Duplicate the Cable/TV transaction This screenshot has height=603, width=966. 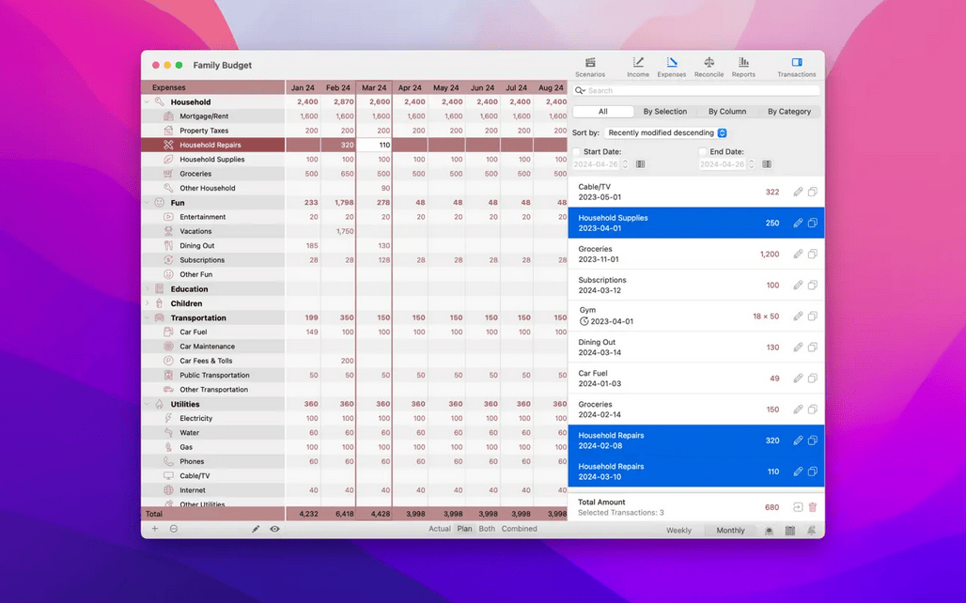[813, 192]
